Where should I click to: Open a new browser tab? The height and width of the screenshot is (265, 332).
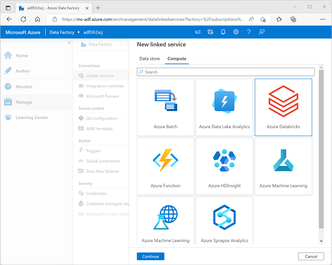(x=98, y=8)
